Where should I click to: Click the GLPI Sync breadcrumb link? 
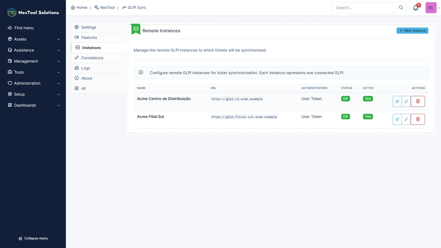tap(134, 7)
